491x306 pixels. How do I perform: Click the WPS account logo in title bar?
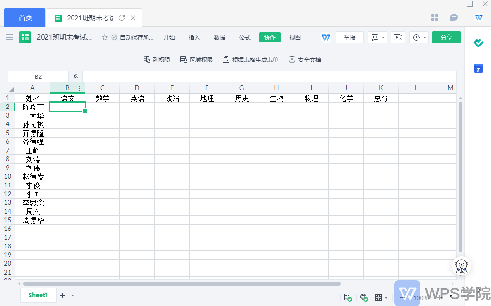point(479,17)
